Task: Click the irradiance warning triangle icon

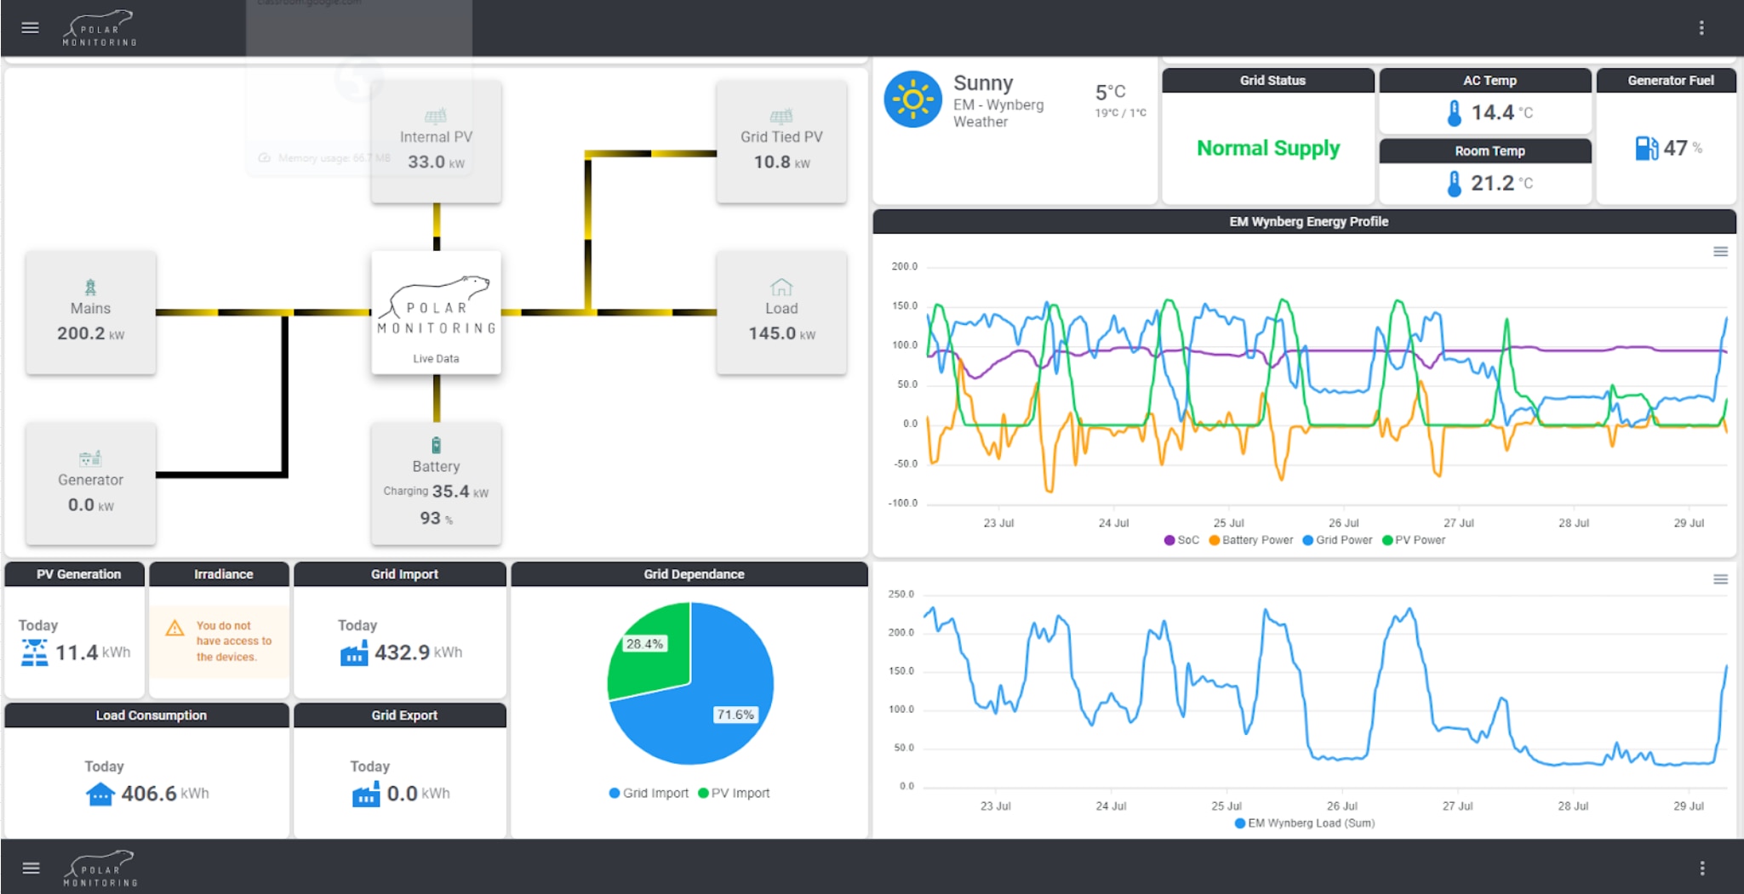Action: tap(175, 629)
